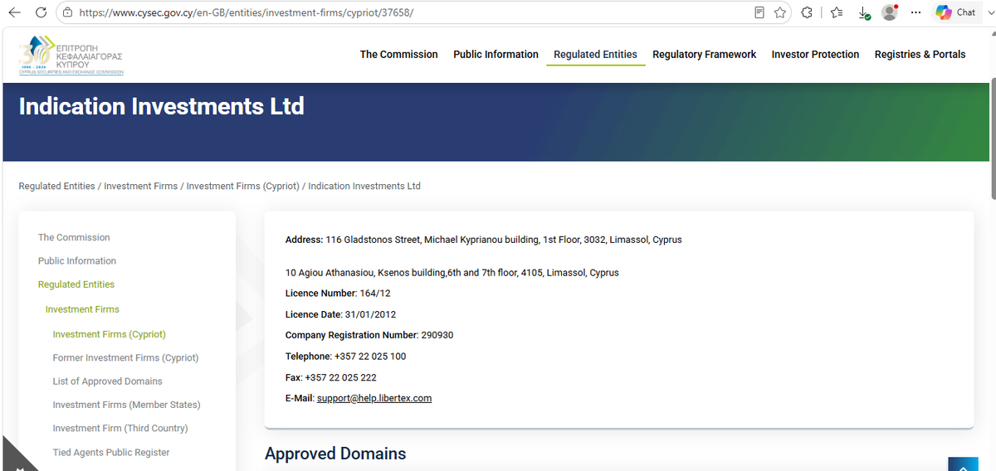Click Indication Investments Ltd breadcrumb text

[364, 186]
